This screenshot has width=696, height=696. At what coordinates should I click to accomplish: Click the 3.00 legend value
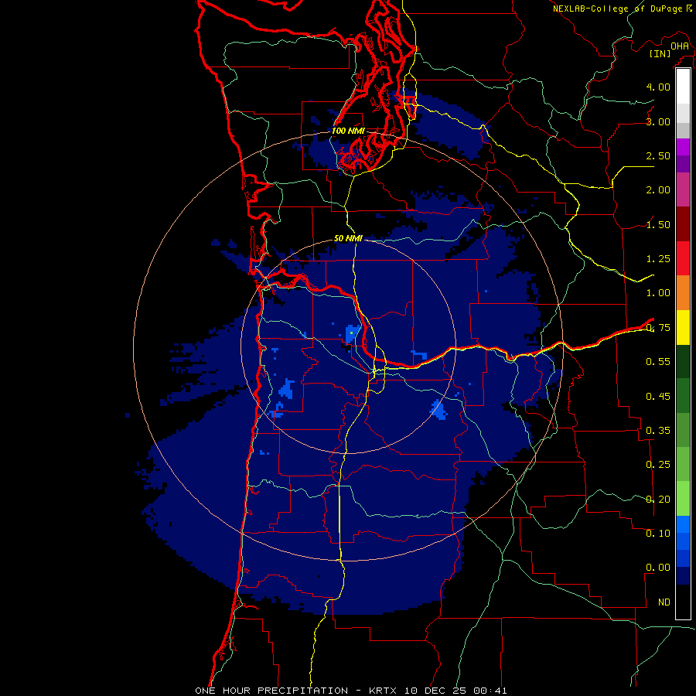tap(658, 121)
